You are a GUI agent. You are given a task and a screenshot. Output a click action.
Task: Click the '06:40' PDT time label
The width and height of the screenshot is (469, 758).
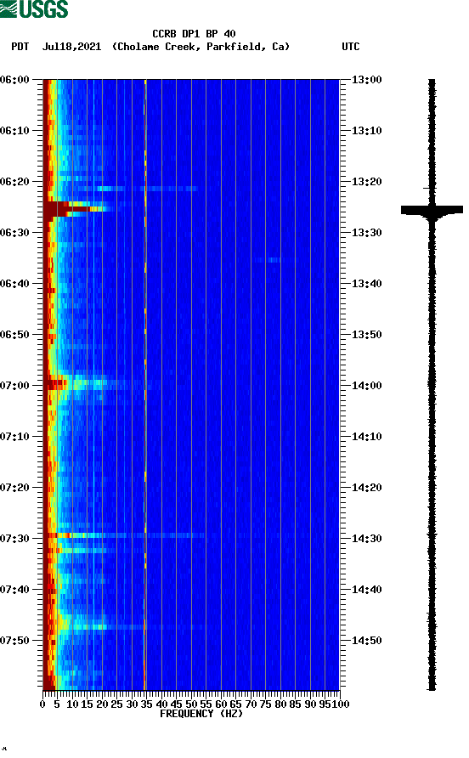(15, 284)
